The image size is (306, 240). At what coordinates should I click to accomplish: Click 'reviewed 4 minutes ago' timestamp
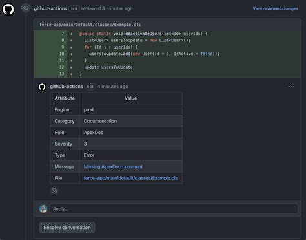[x=107, y=8]
